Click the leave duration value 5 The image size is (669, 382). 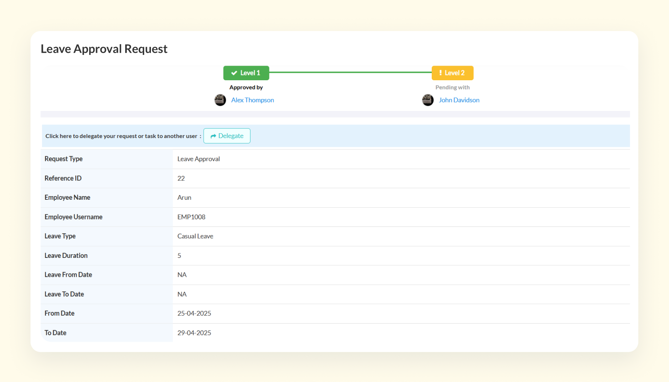[x=179, y=256]
